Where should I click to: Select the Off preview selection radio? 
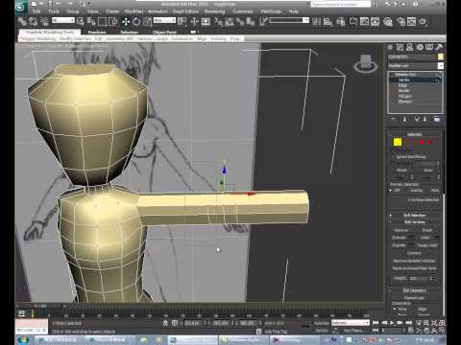[x=391, y=190]
